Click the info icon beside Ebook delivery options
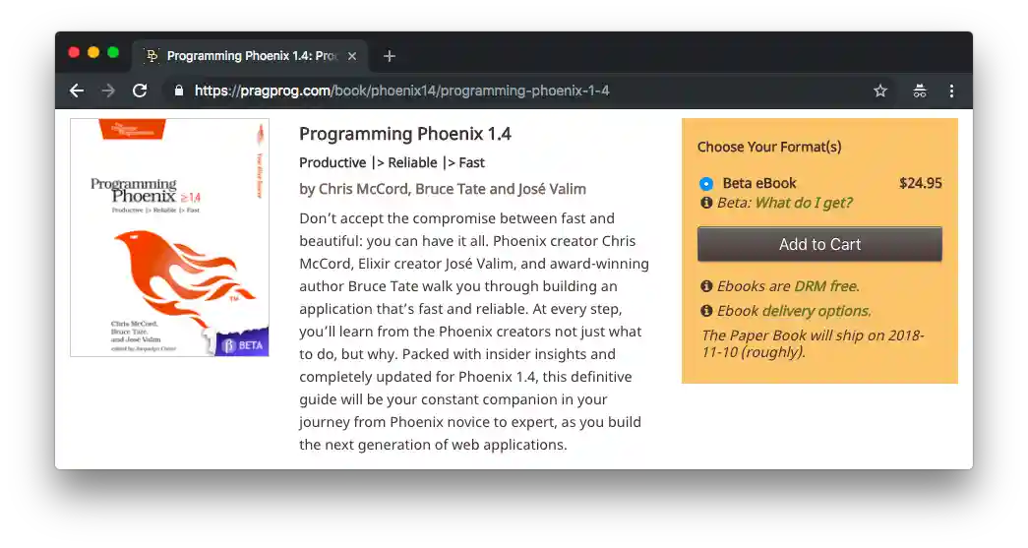Screen dimensions: 1028x548 click(x=706, y=311)
